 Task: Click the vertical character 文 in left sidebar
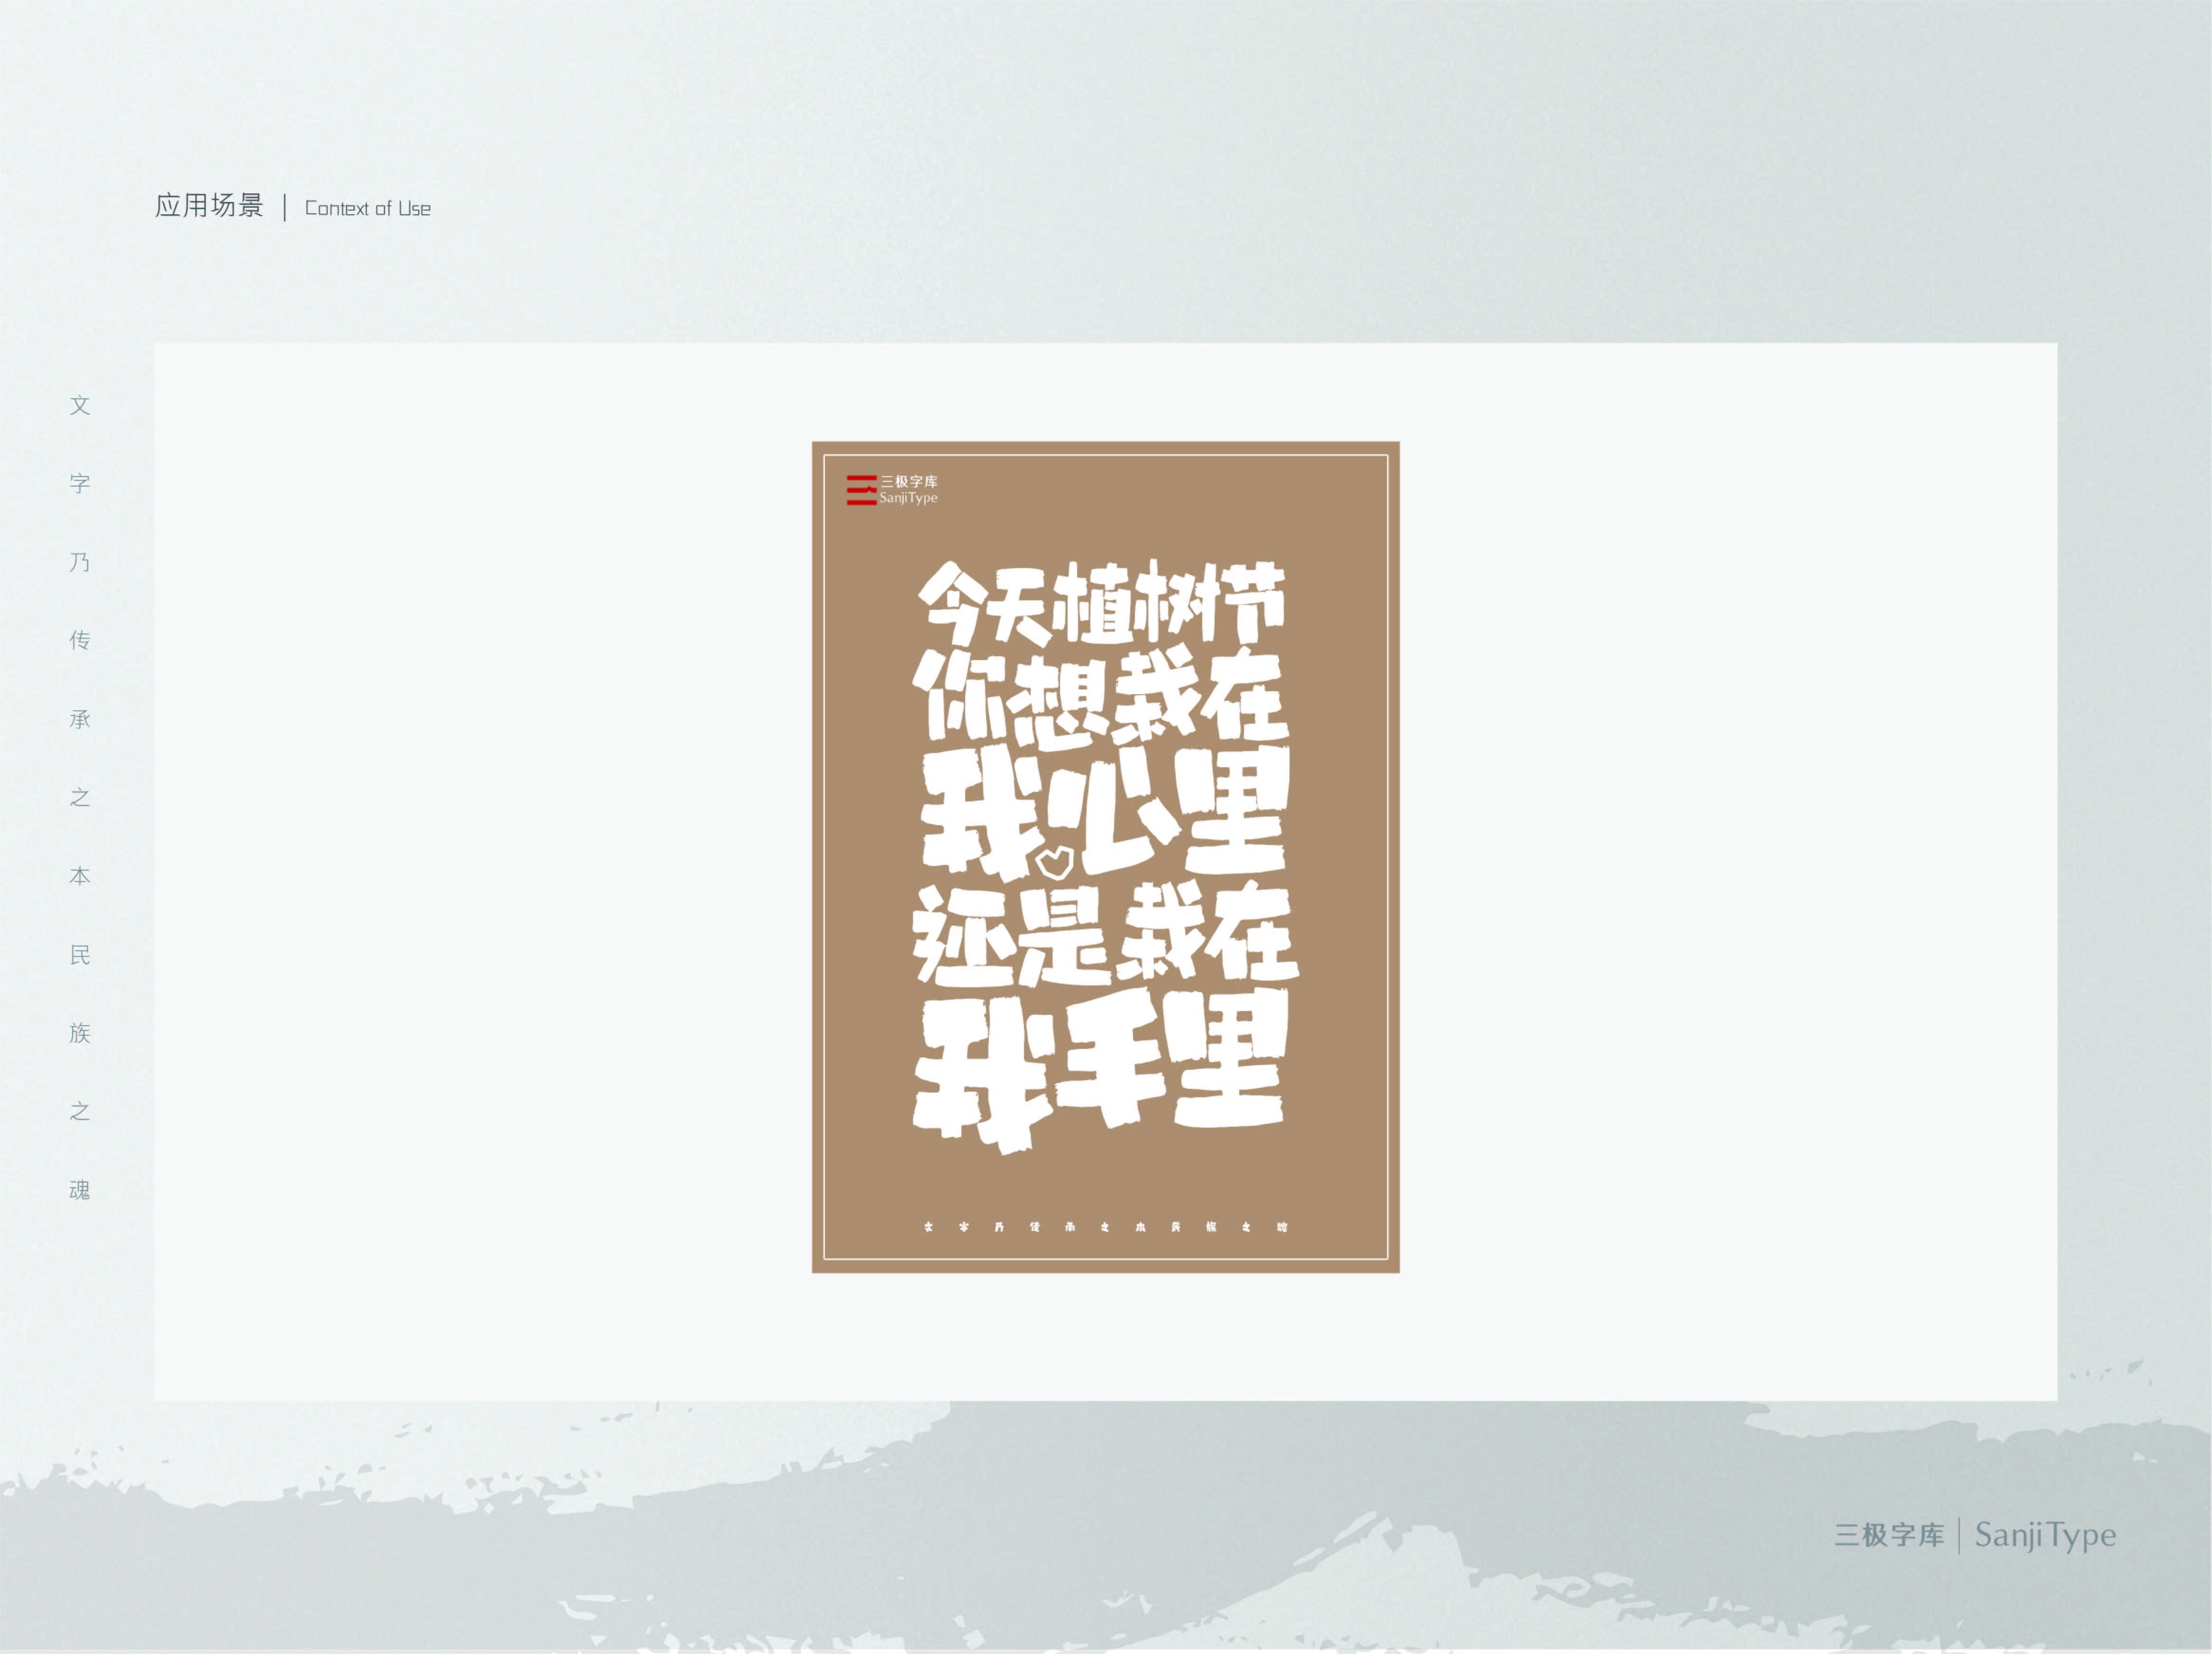[x=80, y=405]
